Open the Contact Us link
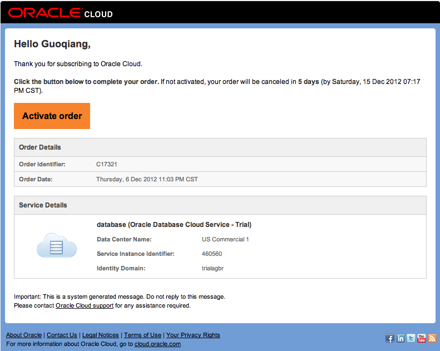 pos(62,335)
